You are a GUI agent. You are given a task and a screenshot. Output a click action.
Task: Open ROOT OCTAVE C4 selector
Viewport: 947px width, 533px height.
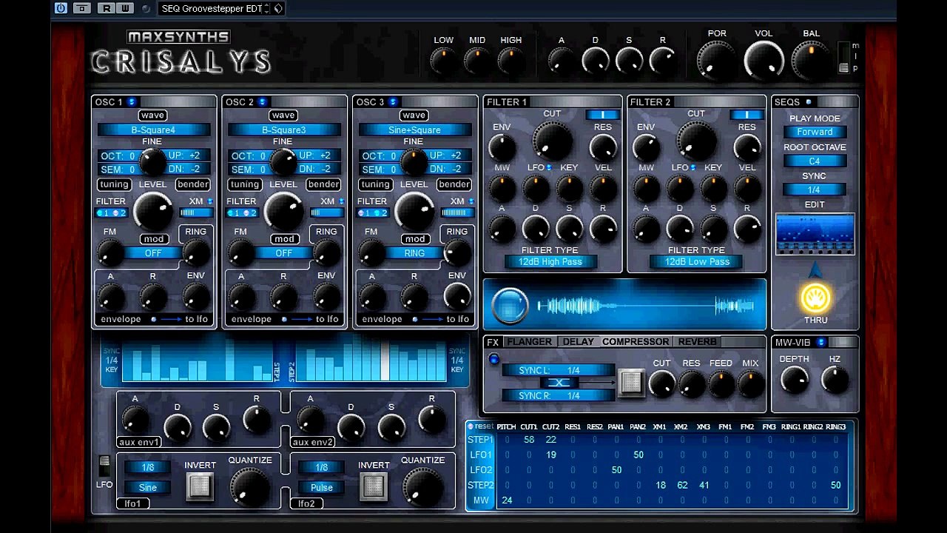coord(815,161)
